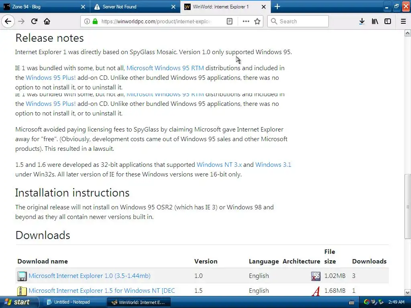
Task: Click the page scrollbar up arrow
Action: 407,33
